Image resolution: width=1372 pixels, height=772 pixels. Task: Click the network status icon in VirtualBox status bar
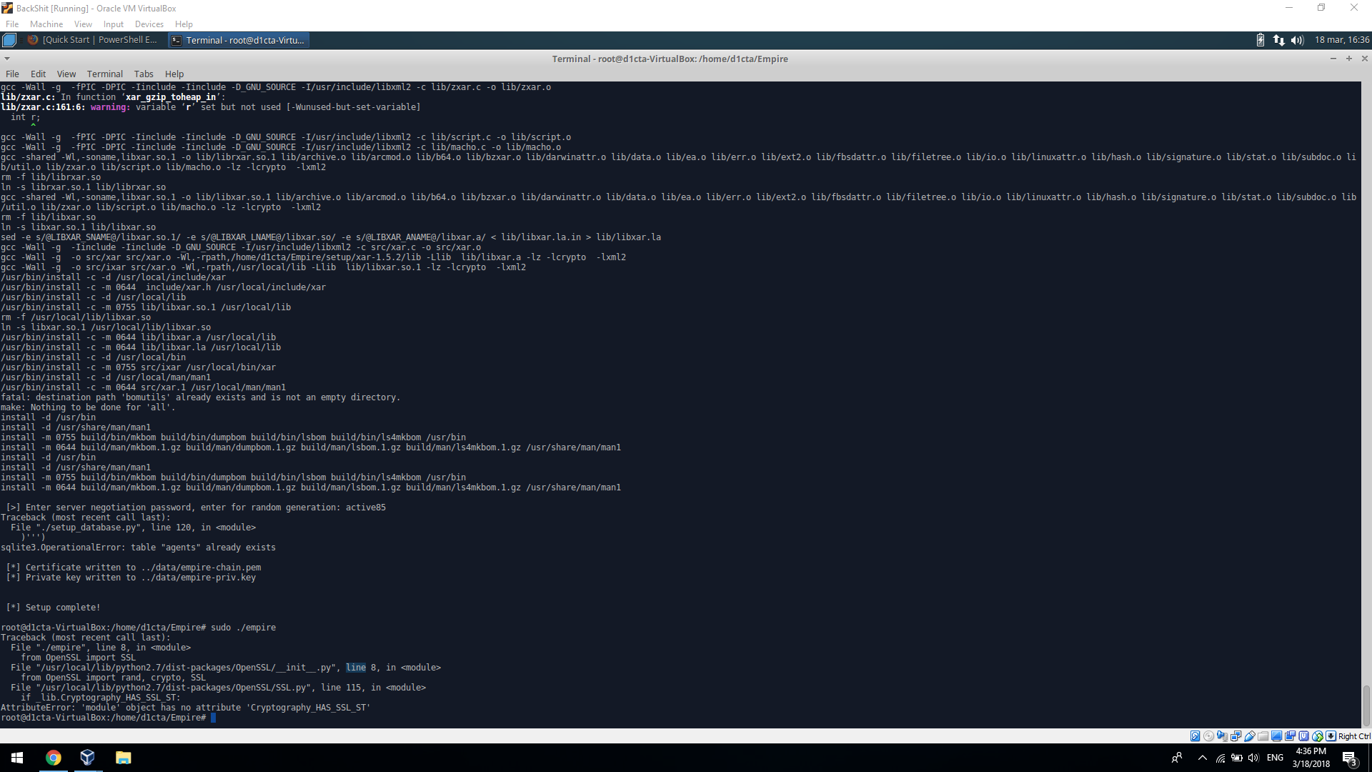pos(1236,736)
